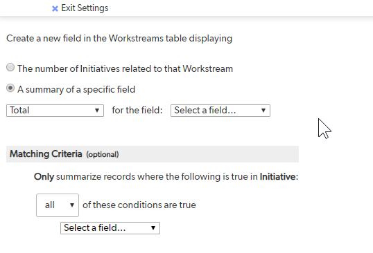Click the 'of these conditions are true' text
This screenshot has height=253, width=373.
click(x=139, y=205)
